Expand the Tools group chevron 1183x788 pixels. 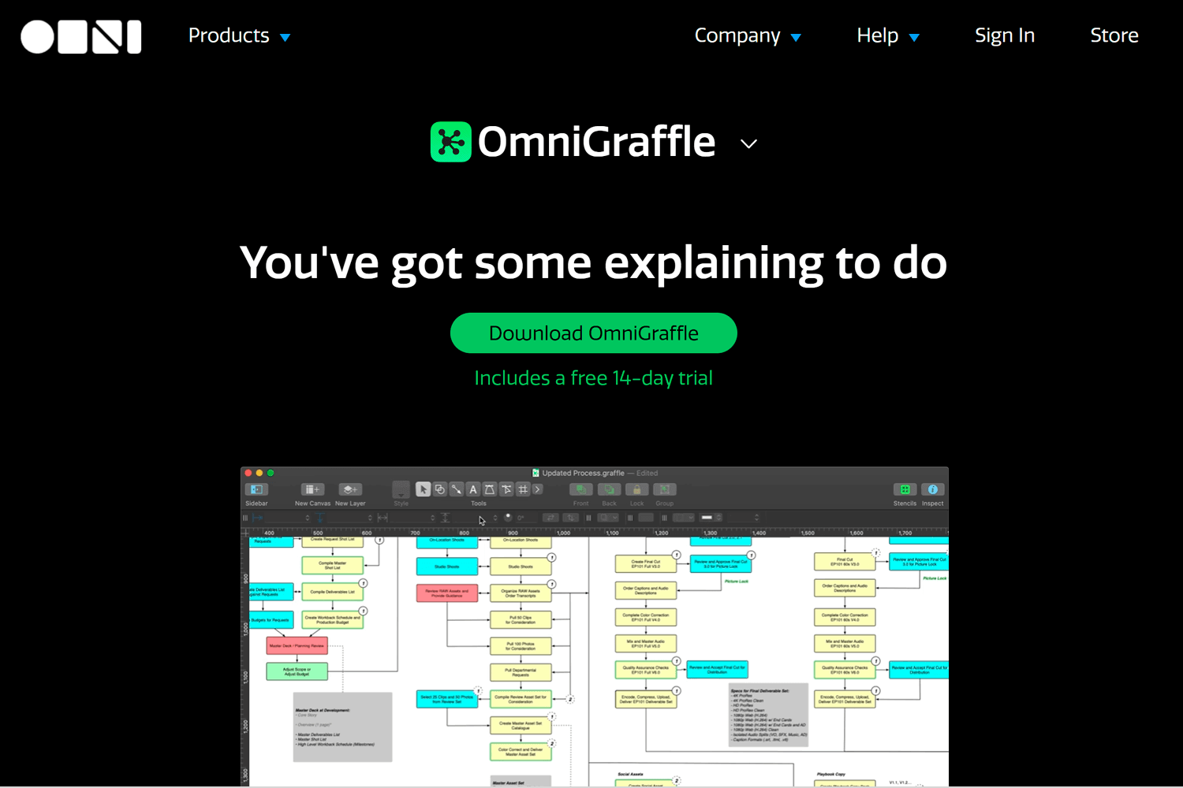538,489
